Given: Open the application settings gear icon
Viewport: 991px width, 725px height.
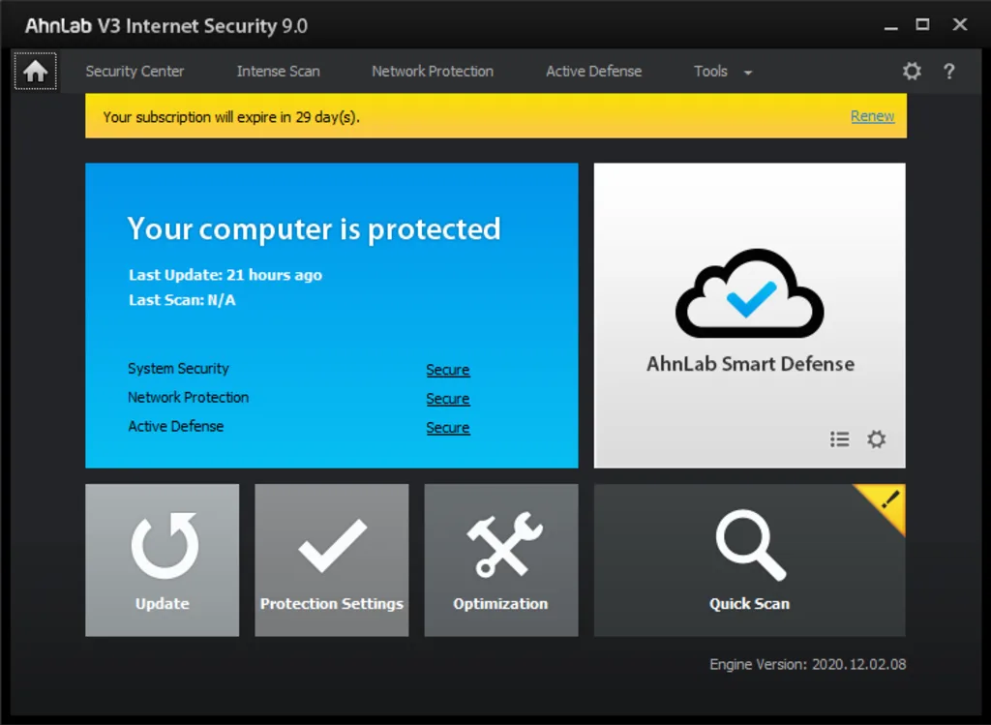Looking at the screenshot, I should [911, 71].
